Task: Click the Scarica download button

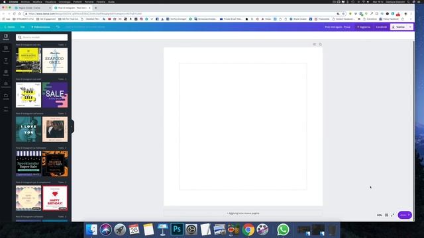Action: (399, 27)
